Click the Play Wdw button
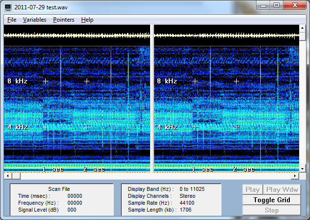Image resolution: width=310 pixels, height=220 pixels. (282, 190)
